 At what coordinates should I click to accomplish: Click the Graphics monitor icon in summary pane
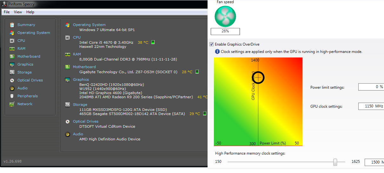coord(68,80)
